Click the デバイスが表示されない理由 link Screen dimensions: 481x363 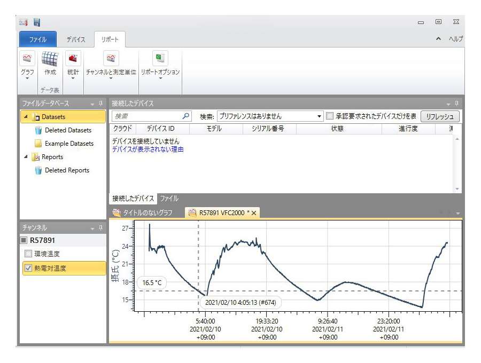148,149
